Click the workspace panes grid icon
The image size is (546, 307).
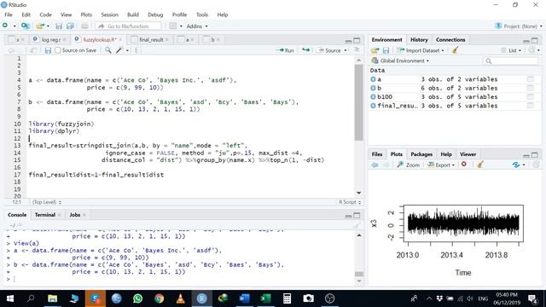tap(173, 26)
